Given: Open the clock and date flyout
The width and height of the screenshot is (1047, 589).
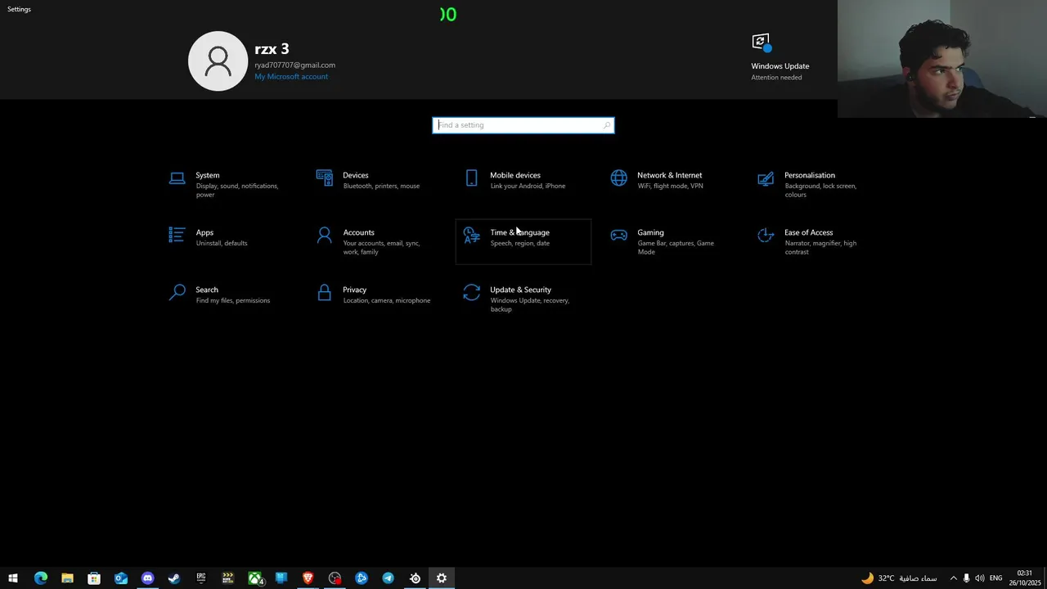Looking at the screenshot, I should (1025, 578).
